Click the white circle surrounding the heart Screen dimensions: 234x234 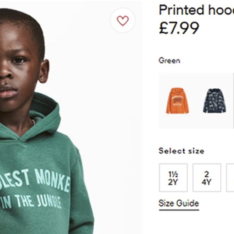click(x=122, y=20)
